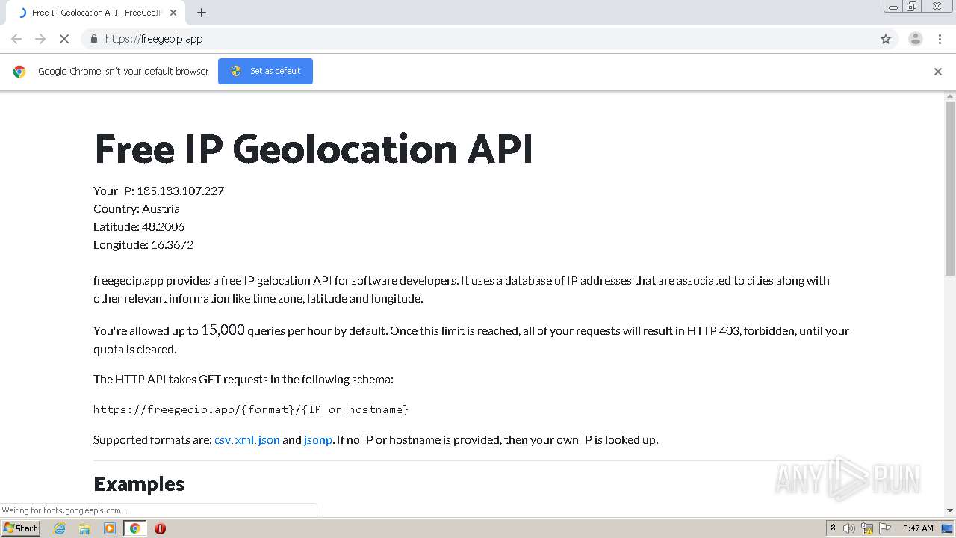Click the 15,000 queries figure
This screenshot has height=538, width=956.
pos(223,330)
